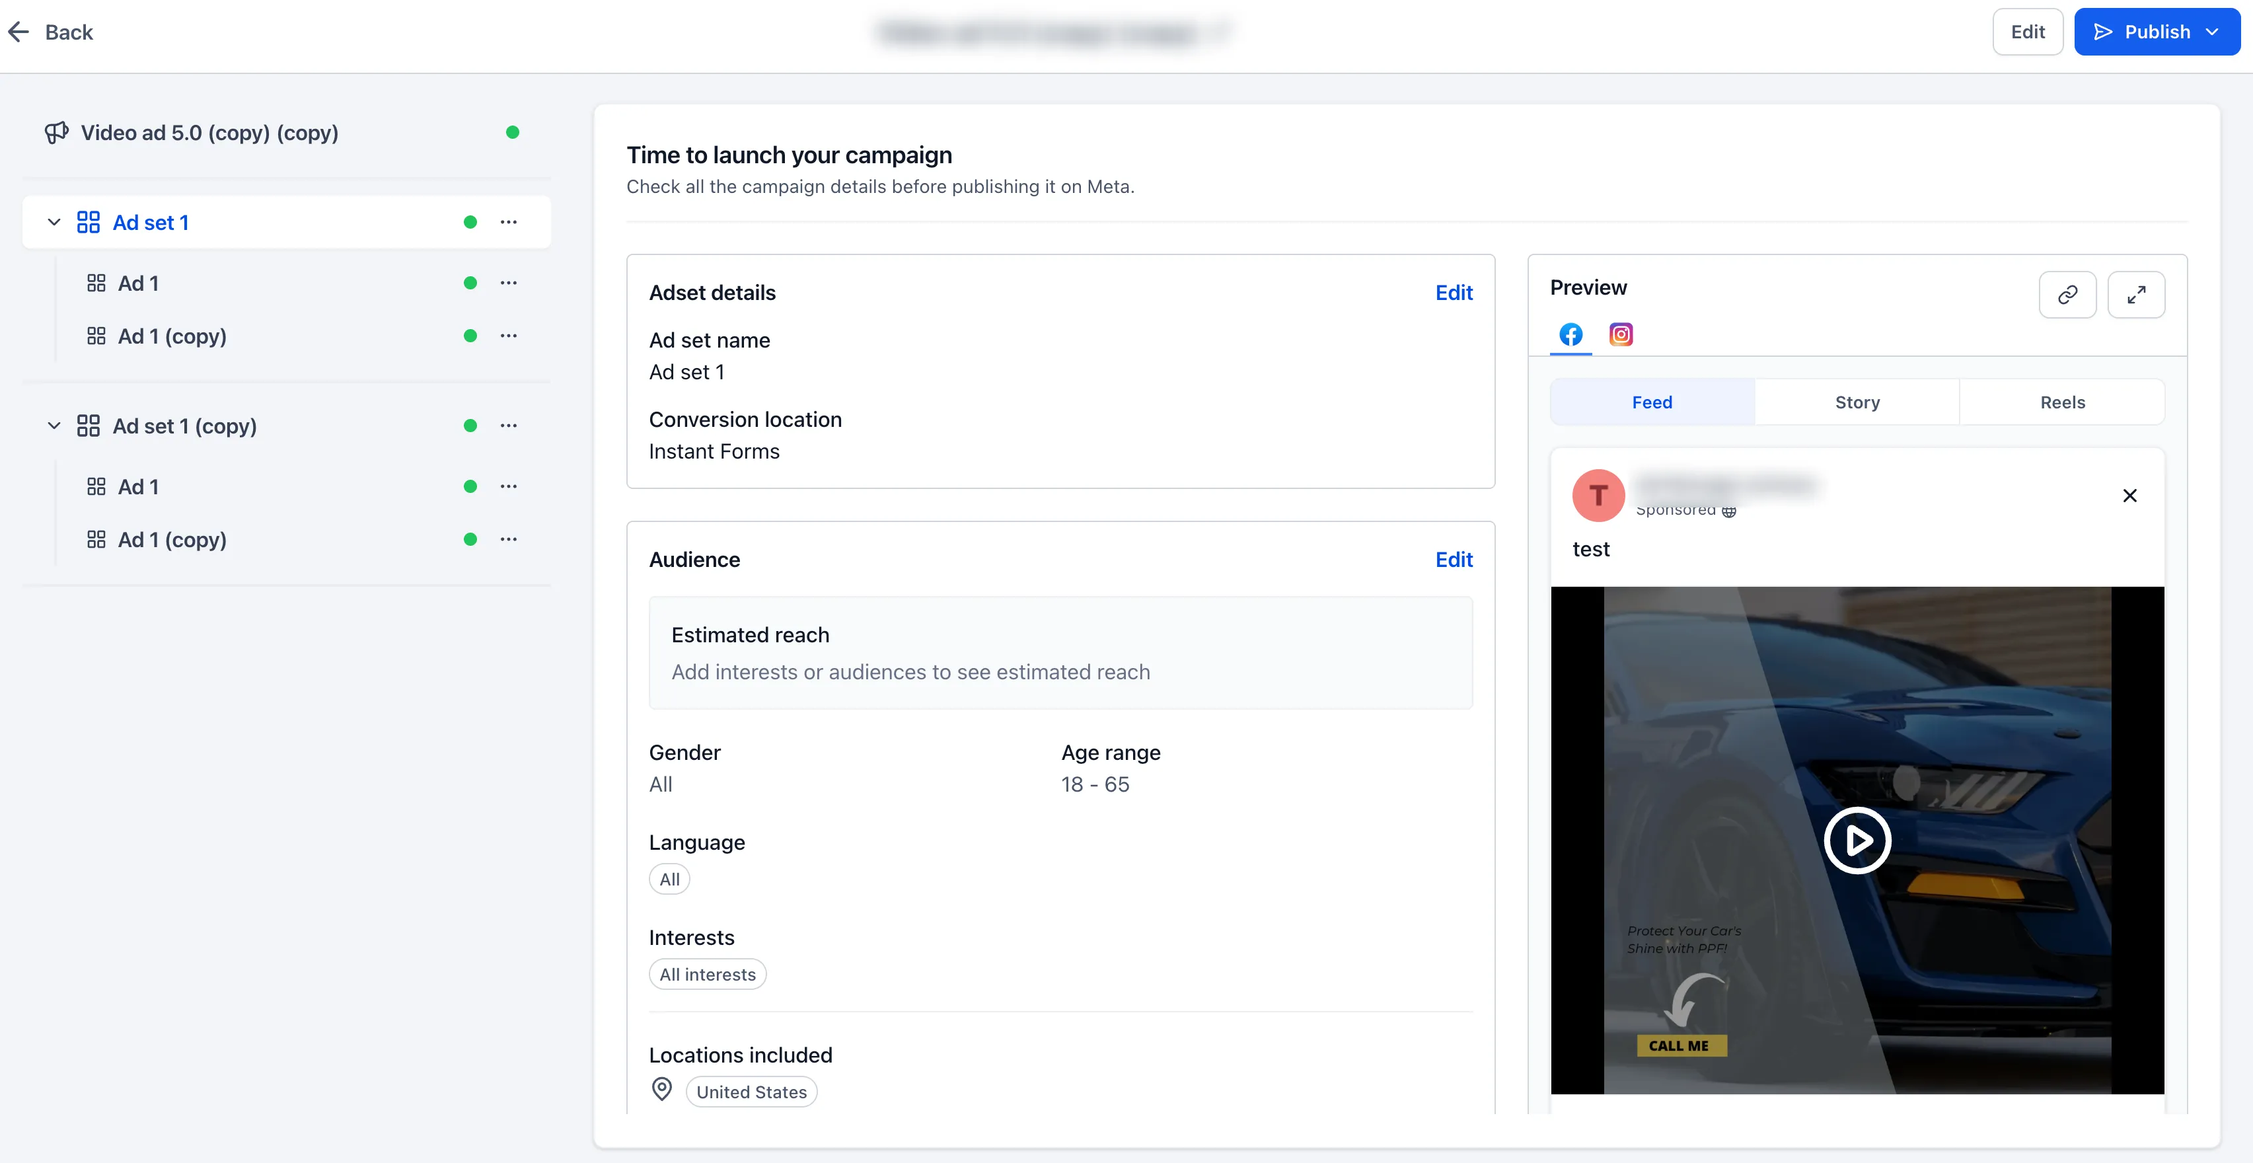
Task: Collapse the Ad set 1 (copy) group
Action: [x=54, y=426]
